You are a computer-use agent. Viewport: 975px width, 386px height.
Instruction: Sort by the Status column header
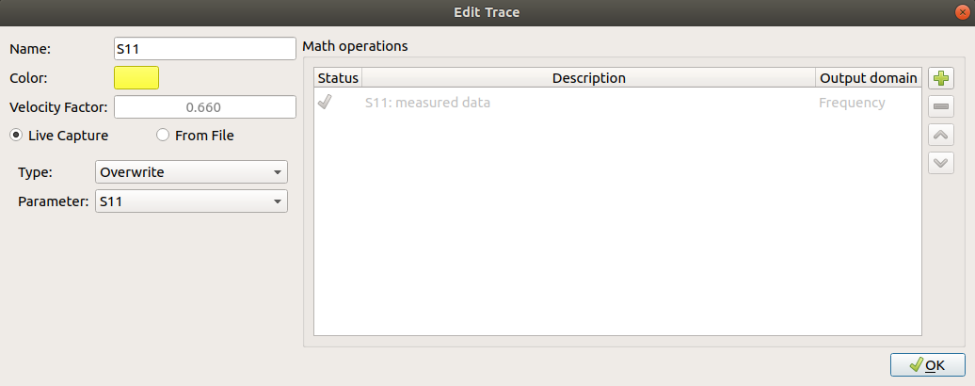coord(338,78)
